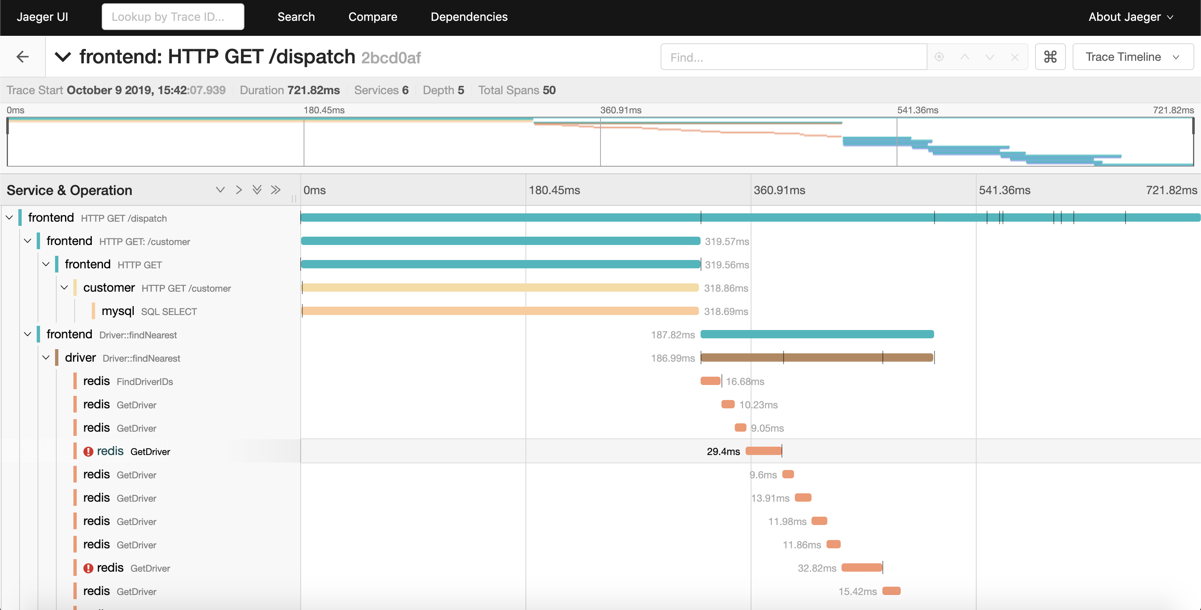Collapse the customer HTTP GET /customer span
Screen dimensions: 1201x610
point(64,287)
